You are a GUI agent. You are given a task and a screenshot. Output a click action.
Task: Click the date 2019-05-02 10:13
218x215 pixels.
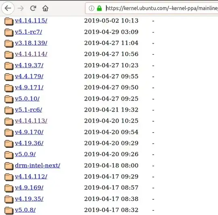(111, 21)
